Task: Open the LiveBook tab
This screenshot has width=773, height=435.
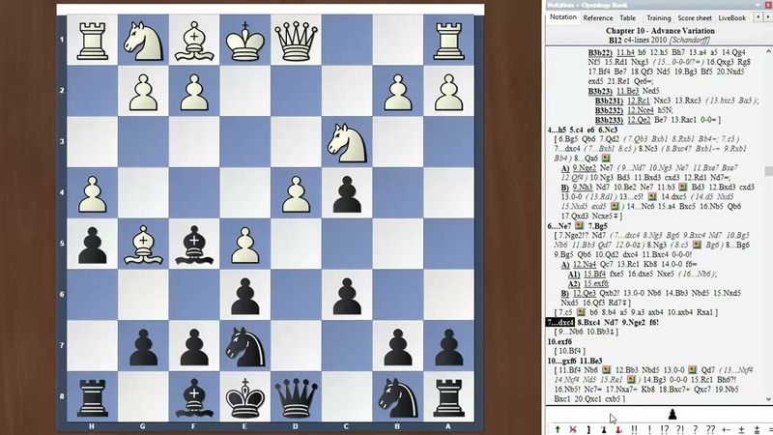Action: coord(731,17)
